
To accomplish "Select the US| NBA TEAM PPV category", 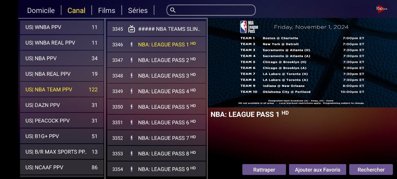I will (x=62, y=89).
